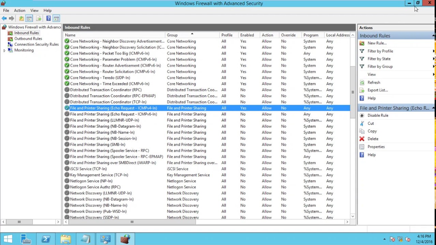This screenshot has width=436, height=245.
Task: Click the Export List icon in Actions
Action: (x=362, y=90)
